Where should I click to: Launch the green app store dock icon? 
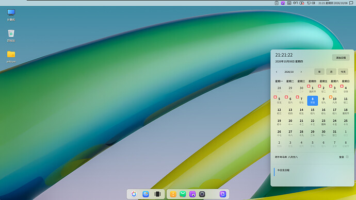(183, 194)
